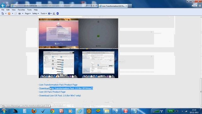Click the browser Forward arrow button
The image size is (202, 114).
(8, 6)
